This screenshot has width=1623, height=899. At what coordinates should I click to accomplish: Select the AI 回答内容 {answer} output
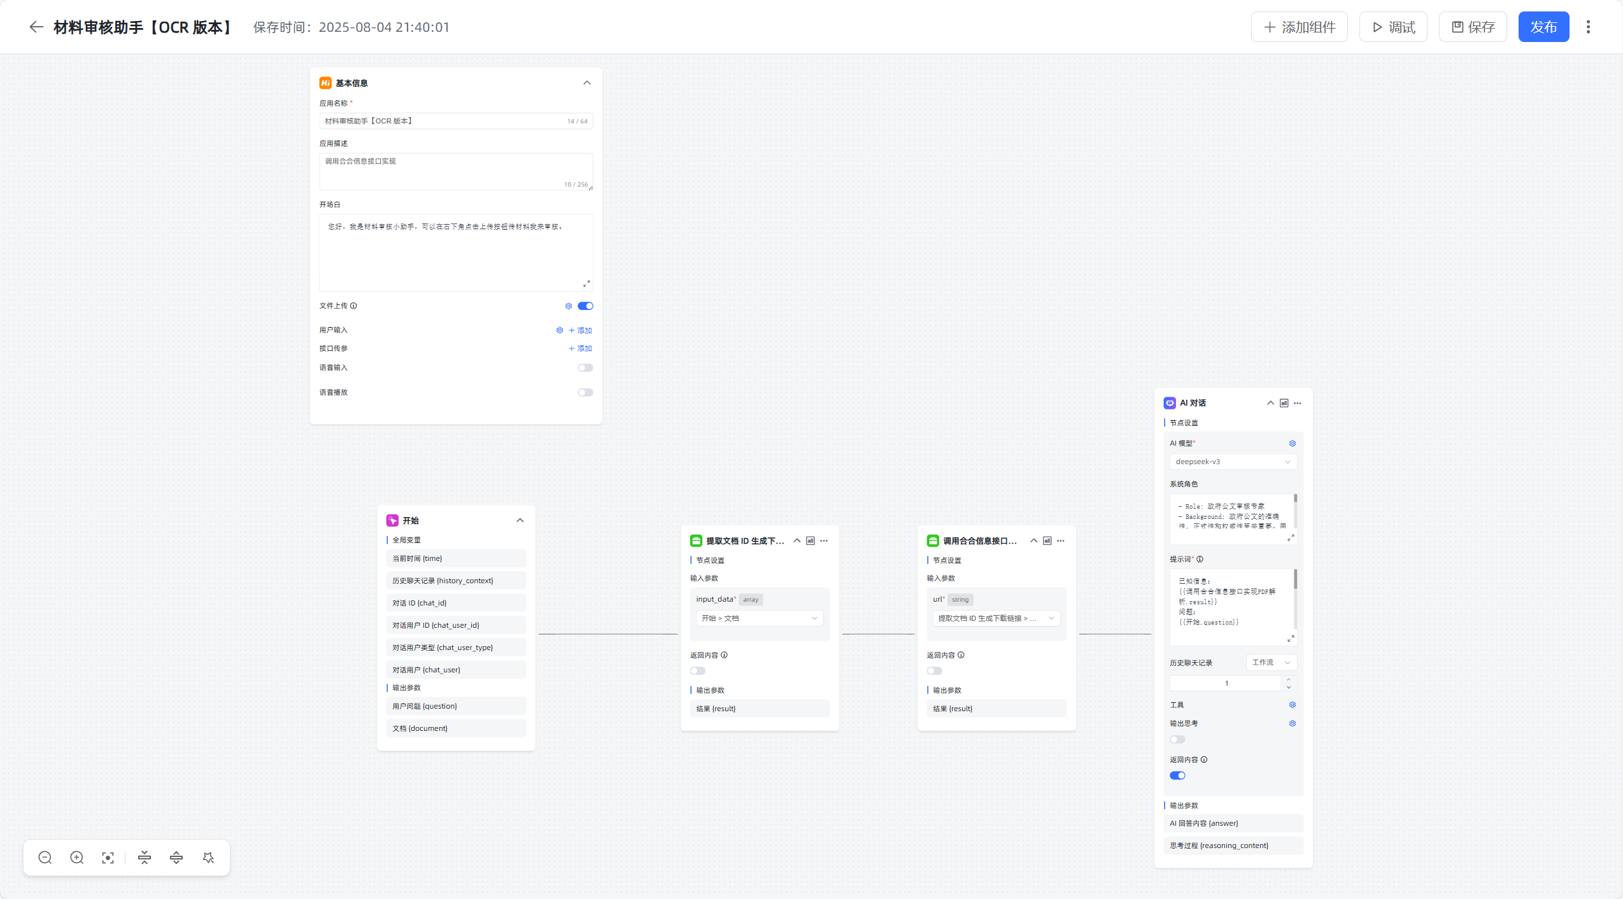click(x=1233, y=823)
